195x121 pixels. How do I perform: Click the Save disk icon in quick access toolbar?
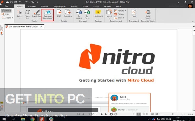pos(12,2)
